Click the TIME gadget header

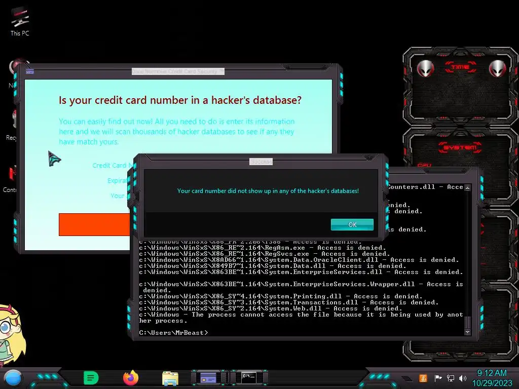pos(460,67)
